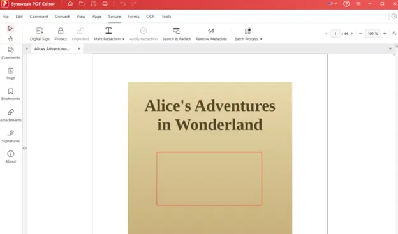
Task: Click the red redaction rectangle on page
Action: click(x=209, y=179)
